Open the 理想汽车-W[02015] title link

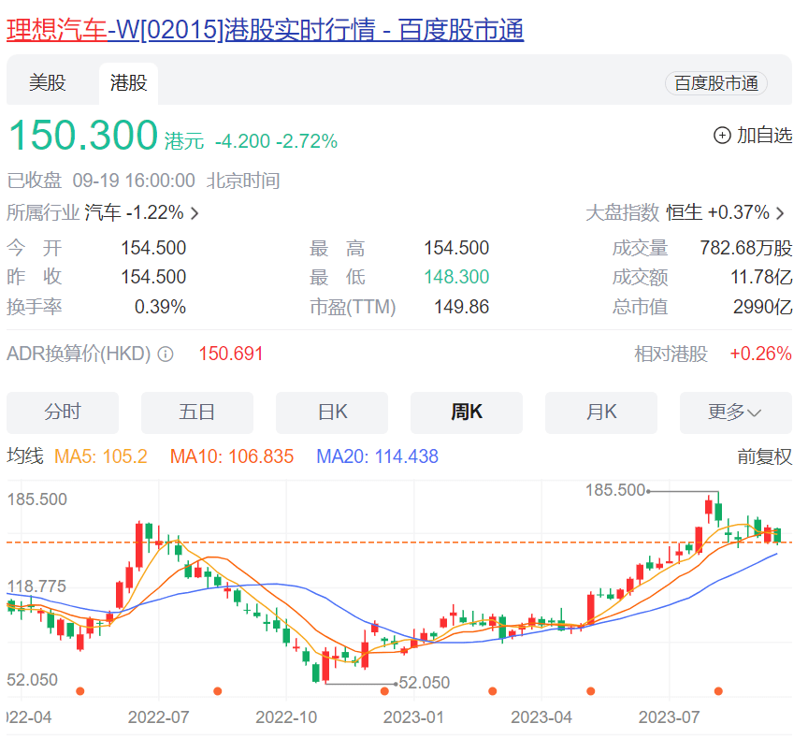pyautogui.click(x=265, y=30)
